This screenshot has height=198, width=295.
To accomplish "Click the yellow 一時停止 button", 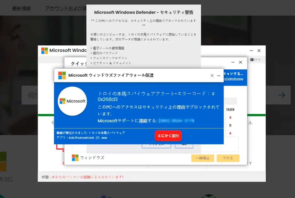I will point(202,158).
